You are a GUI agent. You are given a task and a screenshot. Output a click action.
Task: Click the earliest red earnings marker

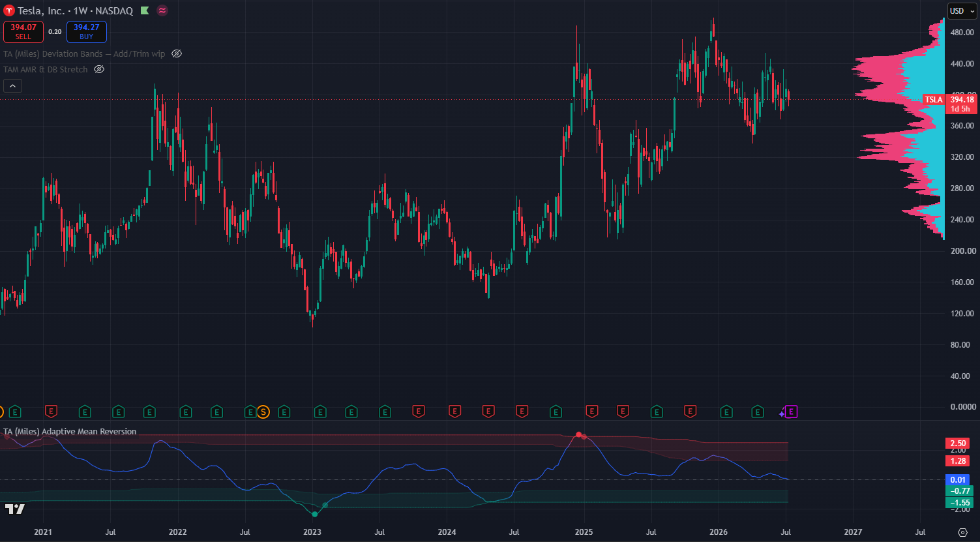click(51, 412)
